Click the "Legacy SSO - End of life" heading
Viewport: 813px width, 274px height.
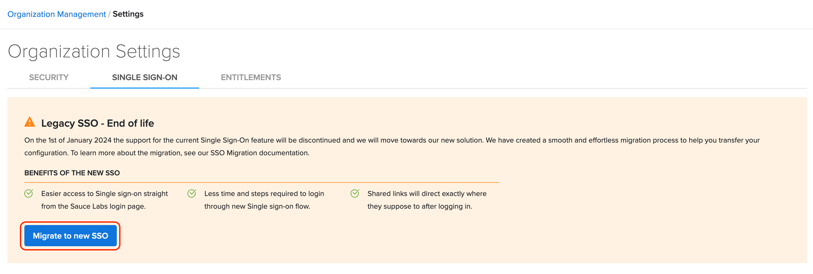tap(97, 123)
